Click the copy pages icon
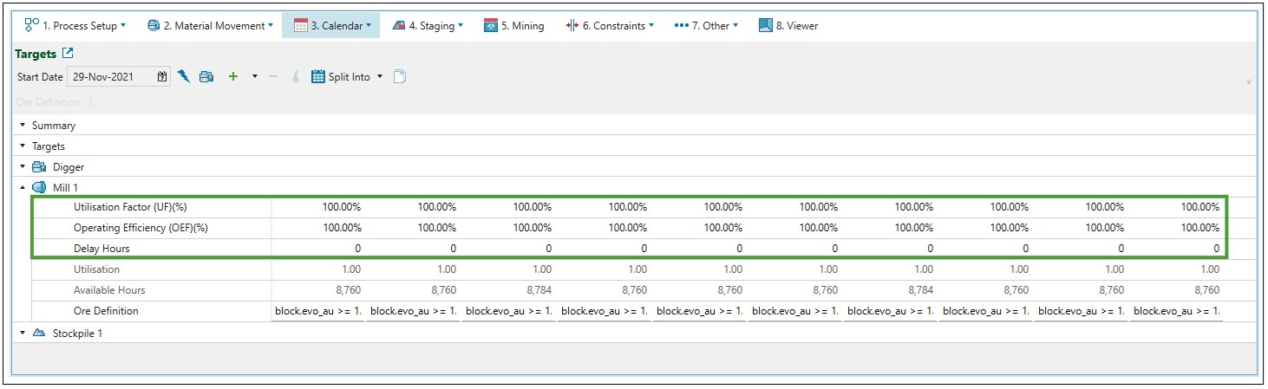This screenshot has width=1268, height=389. [x=399, y=76]
